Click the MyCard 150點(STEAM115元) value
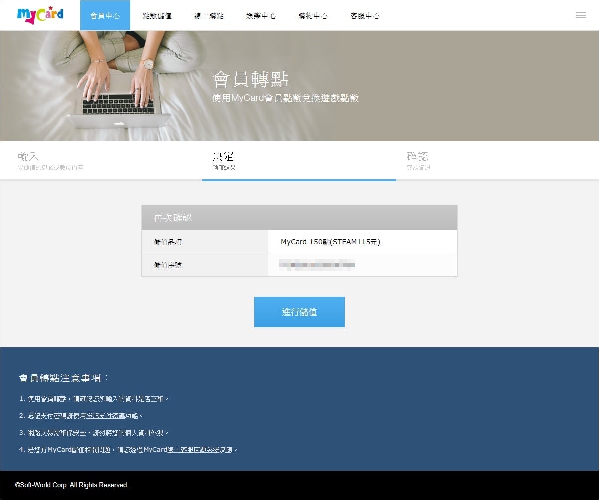 tap(330, 242)
